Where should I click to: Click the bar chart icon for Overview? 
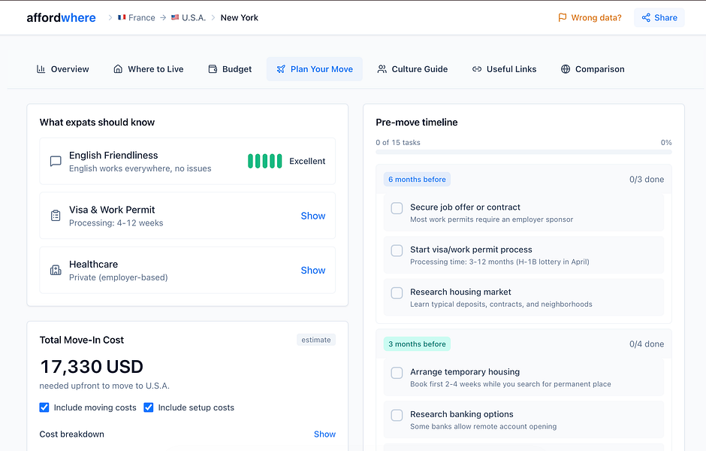[x=41, y=69]
